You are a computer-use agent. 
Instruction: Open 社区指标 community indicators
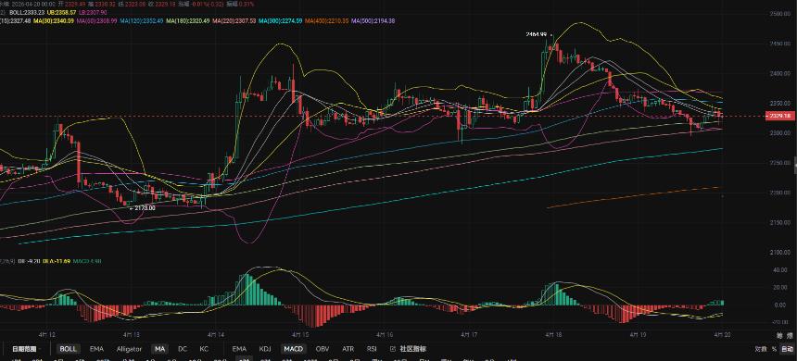tap(409, 349)
